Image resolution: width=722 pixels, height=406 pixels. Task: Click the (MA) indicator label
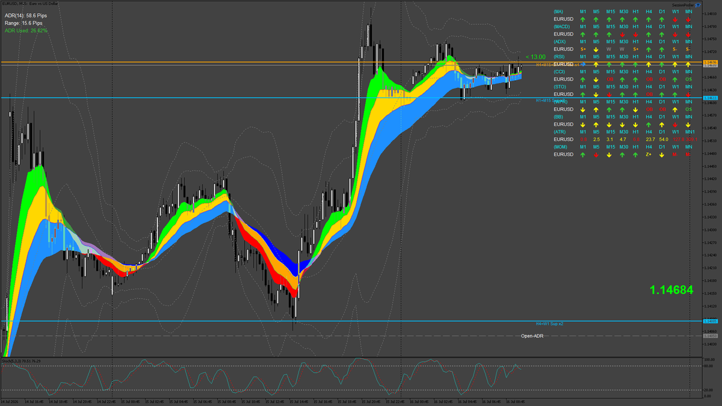click(x=559, y=11)
